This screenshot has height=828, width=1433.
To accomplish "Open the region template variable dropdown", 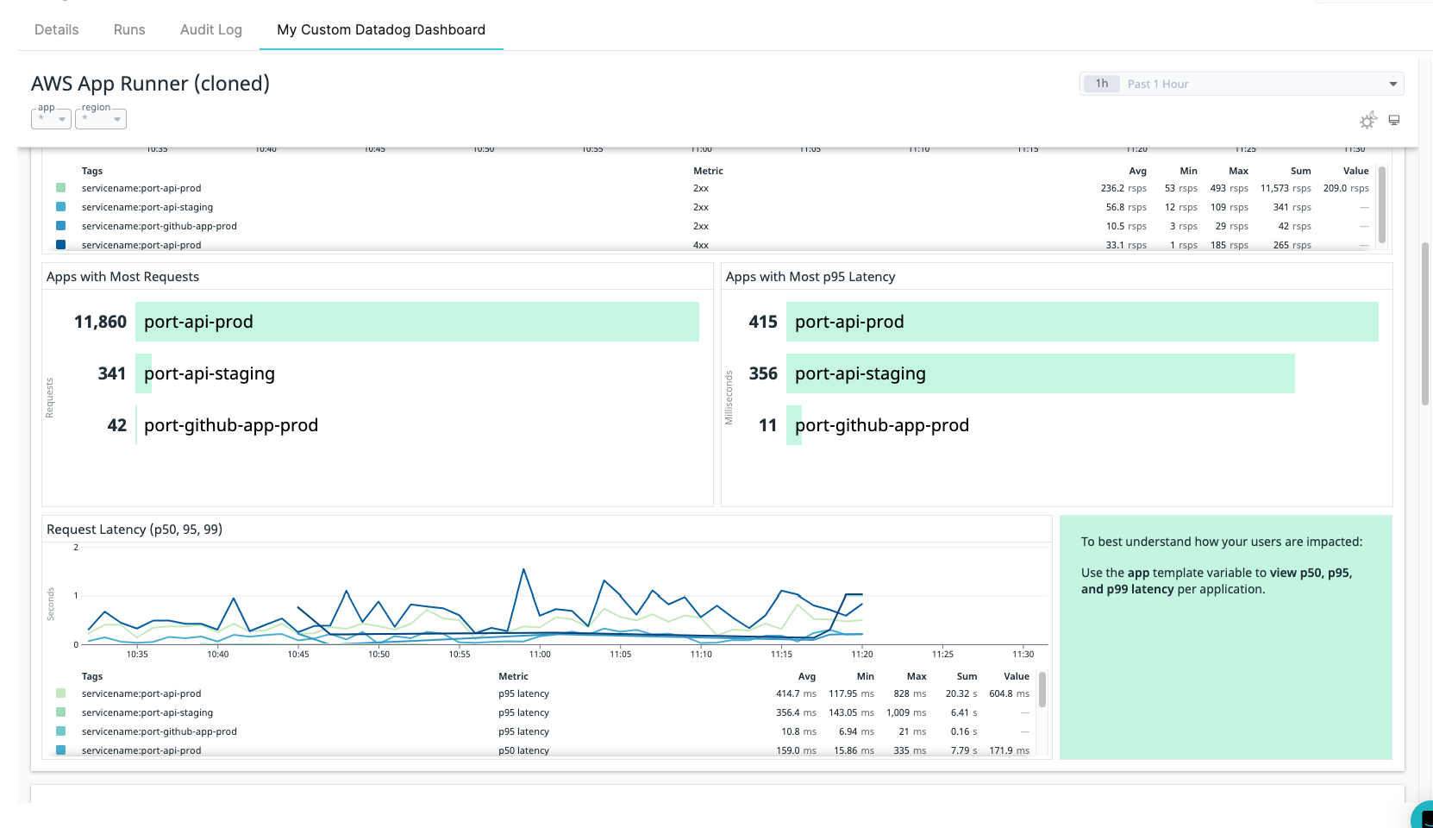I will [x=101, y=119].
